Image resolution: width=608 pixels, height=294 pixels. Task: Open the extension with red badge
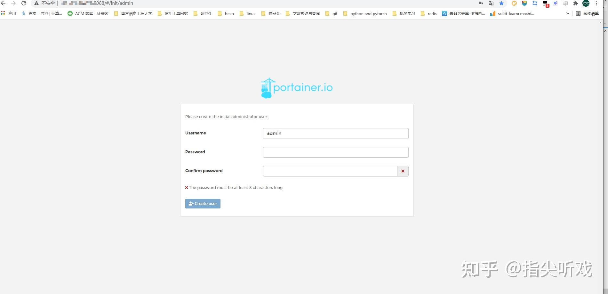click(546, 4)
